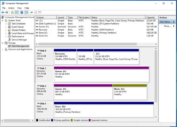
Task: Click the disk view vertical scrollbar thumb
Action: click(x=156, y=76)
